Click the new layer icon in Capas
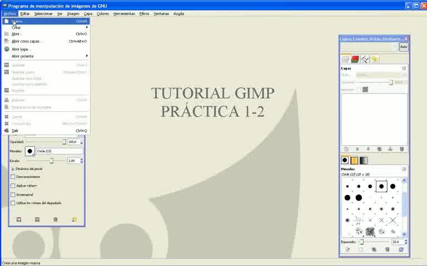Screen dimensions: 427x266 coord(346,149)
